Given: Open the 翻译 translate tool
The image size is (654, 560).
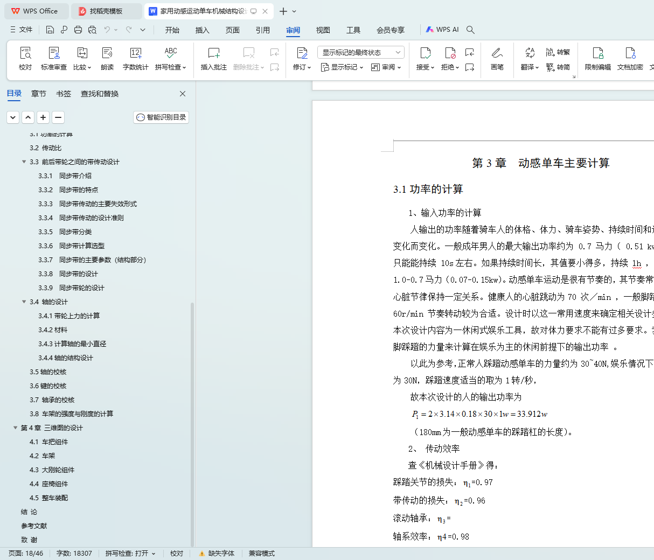Looking at the screenshot, I should [530, 59].
